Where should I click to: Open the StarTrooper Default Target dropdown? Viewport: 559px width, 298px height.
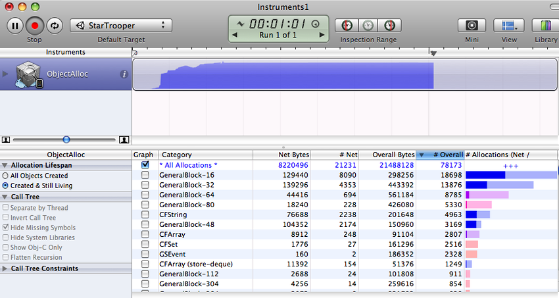[x=121, y=26]
